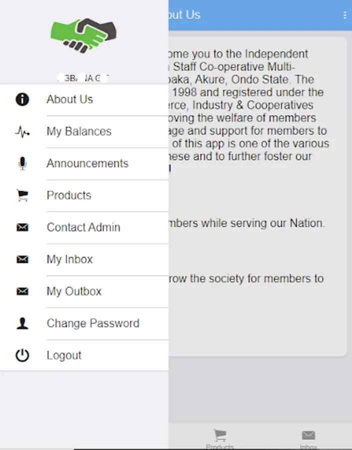This screenshot has width=352, height=450.
Task: Choose Products in the navigation drawer
Action: point(69,195)
